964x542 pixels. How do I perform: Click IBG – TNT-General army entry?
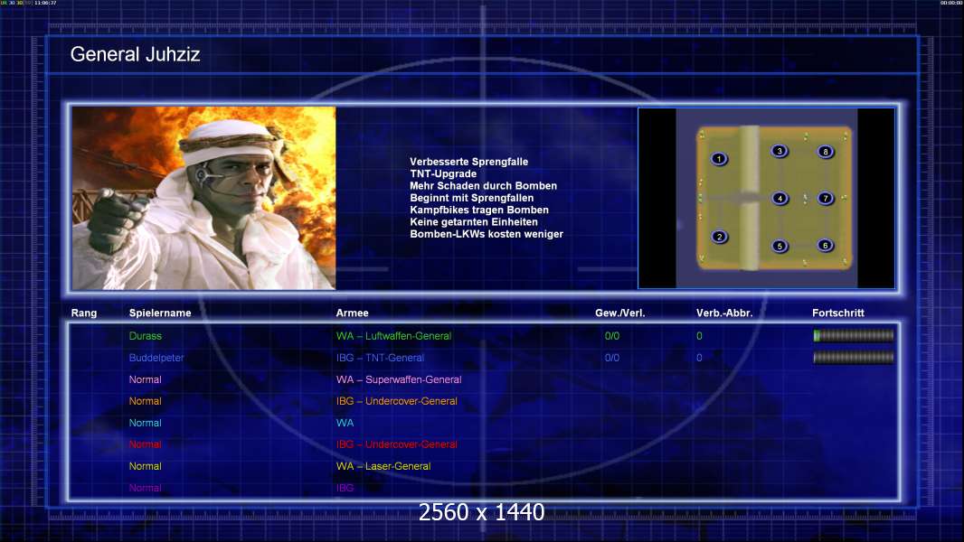point(380,358)
